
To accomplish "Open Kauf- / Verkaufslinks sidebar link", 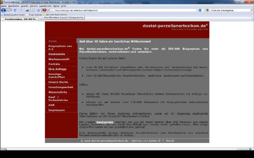I will pos(58,99).
